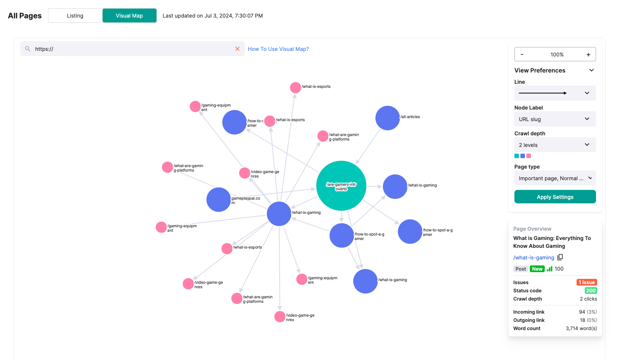Switch to the Listing tab
This screenshot has width=620, height=360.
click(x=75, y=16)
